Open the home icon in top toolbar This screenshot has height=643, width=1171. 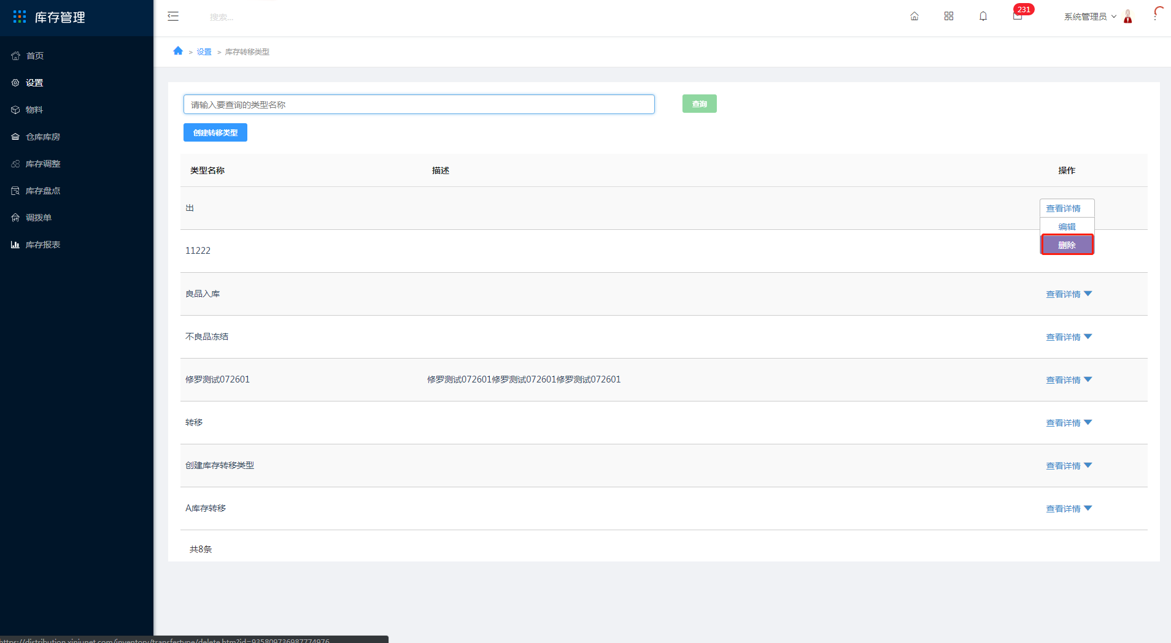pos(914,17)
